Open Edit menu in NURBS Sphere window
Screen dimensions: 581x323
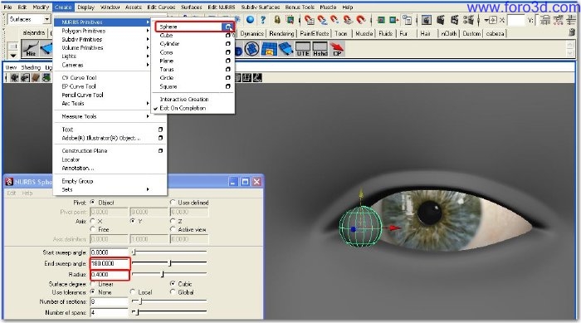coord(12,193)
